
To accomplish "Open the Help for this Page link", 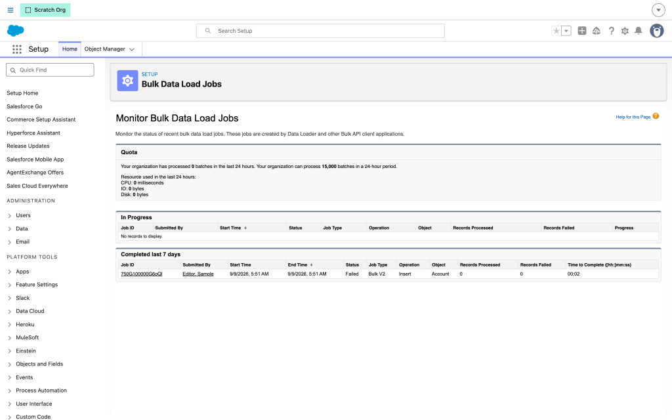I will pyautogui.click(x=633, y=117).
